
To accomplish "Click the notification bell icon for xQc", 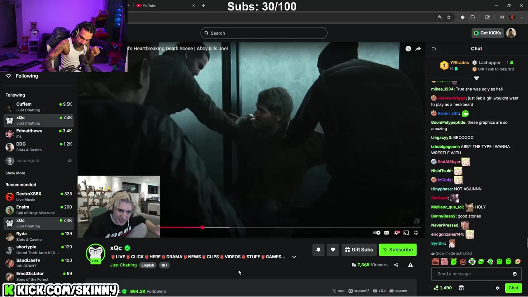I will pos(318,250).
